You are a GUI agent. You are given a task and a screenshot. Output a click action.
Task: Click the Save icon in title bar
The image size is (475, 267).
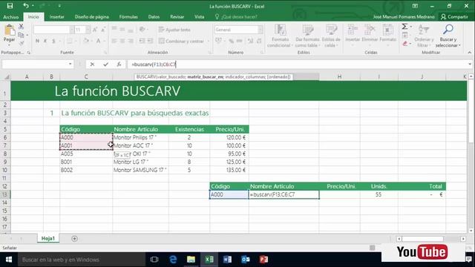click(10, 6)
